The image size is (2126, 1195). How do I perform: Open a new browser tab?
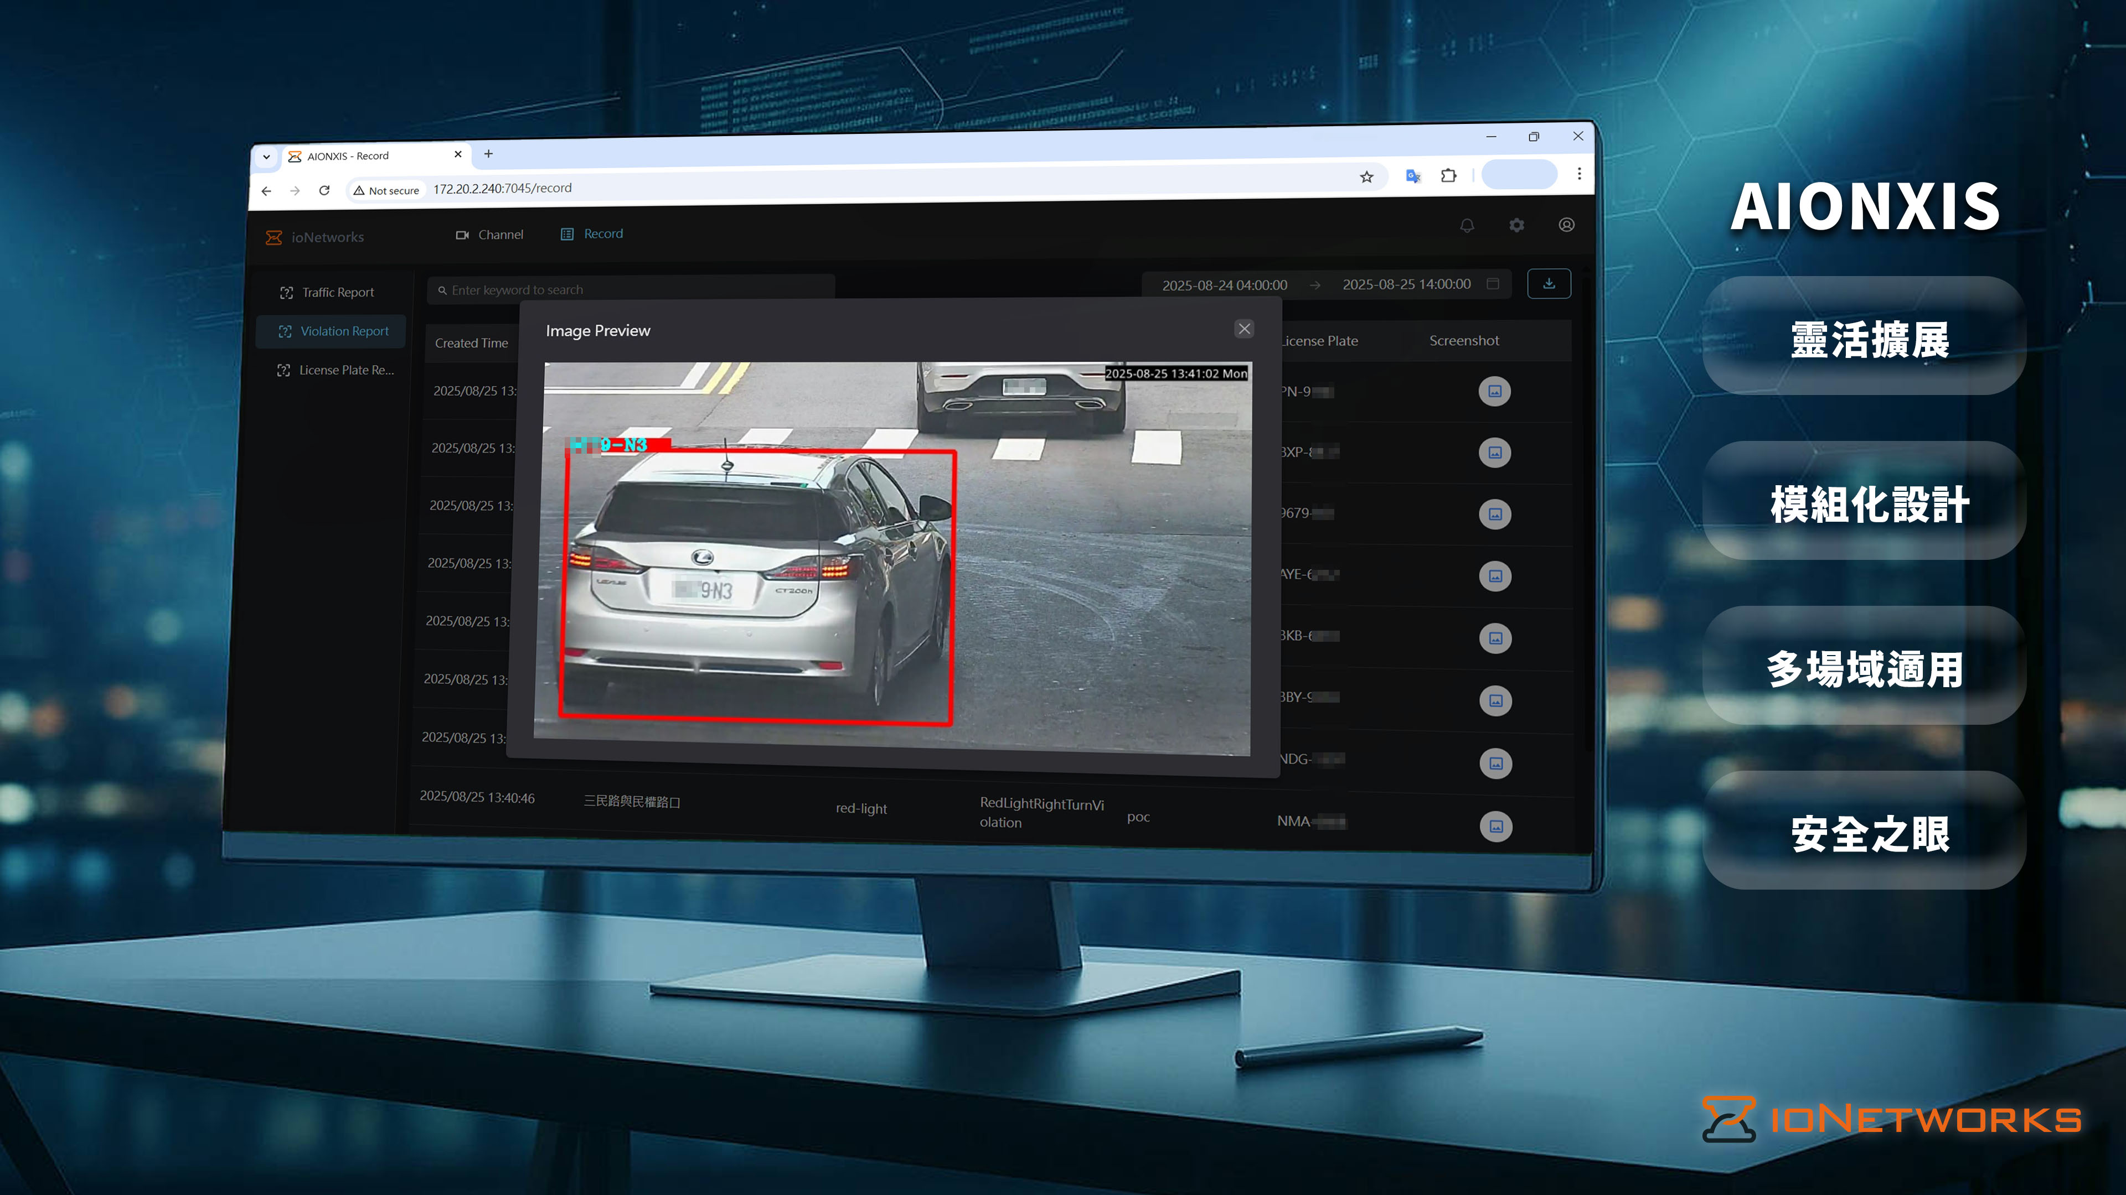tap(488, 154)
